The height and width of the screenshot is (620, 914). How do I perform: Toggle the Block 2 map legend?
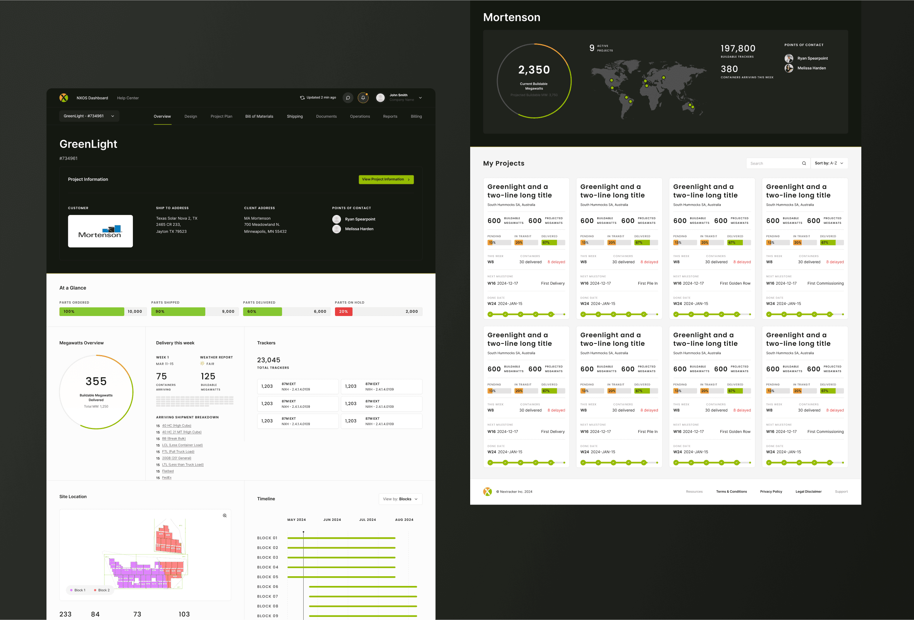101,590
